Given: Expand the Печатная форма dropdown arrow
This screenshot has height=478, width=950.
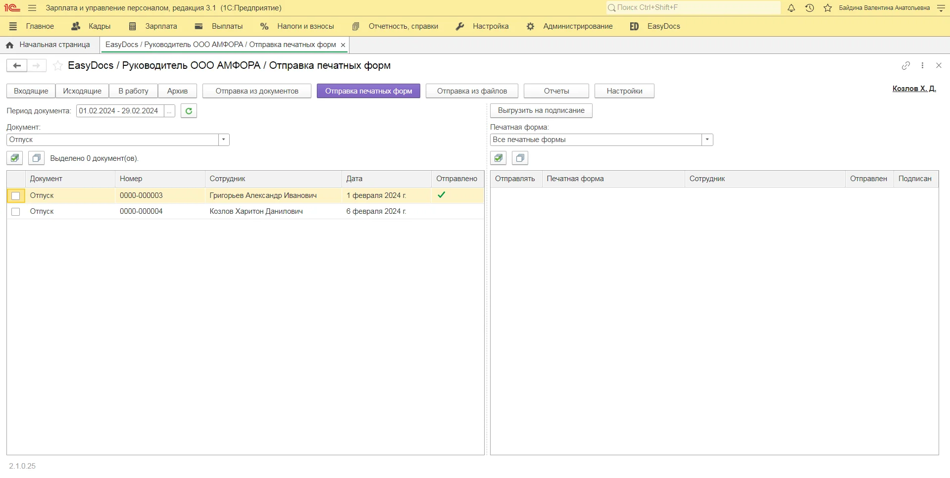Looking at the screenshot, I should coord(707,140).
